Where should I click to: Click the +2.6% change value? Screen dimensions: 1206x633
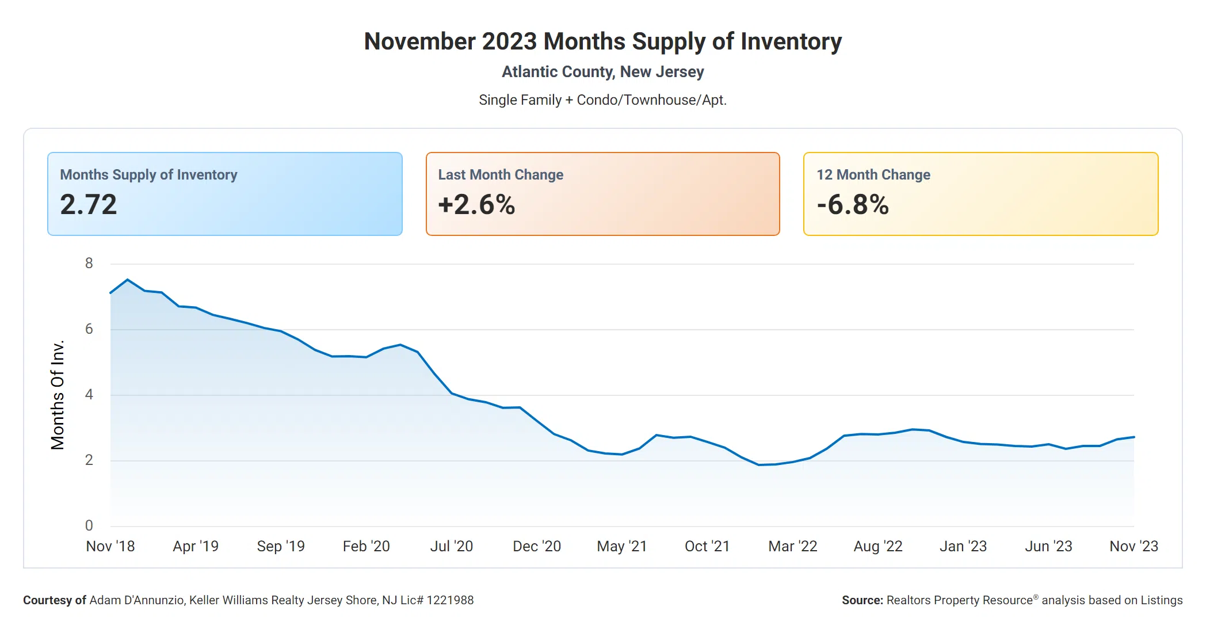476,205
